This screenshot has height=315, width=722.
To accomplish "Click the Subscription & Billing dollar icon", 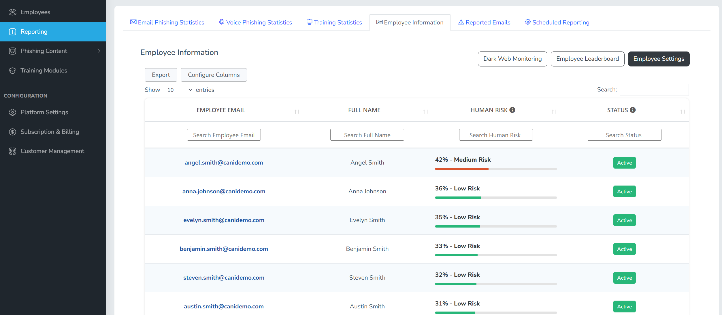I will pyautogui.click(x=12, y=132).
